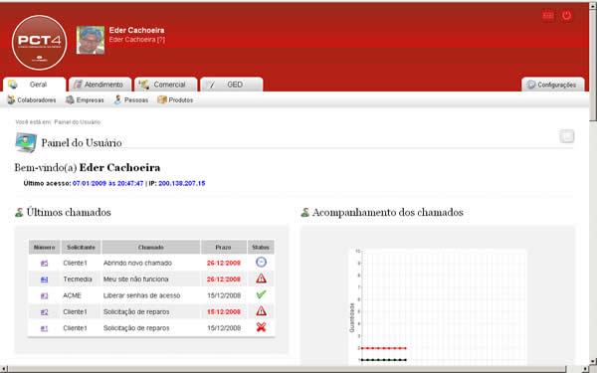Click the red X status icon for call #1

261,327
